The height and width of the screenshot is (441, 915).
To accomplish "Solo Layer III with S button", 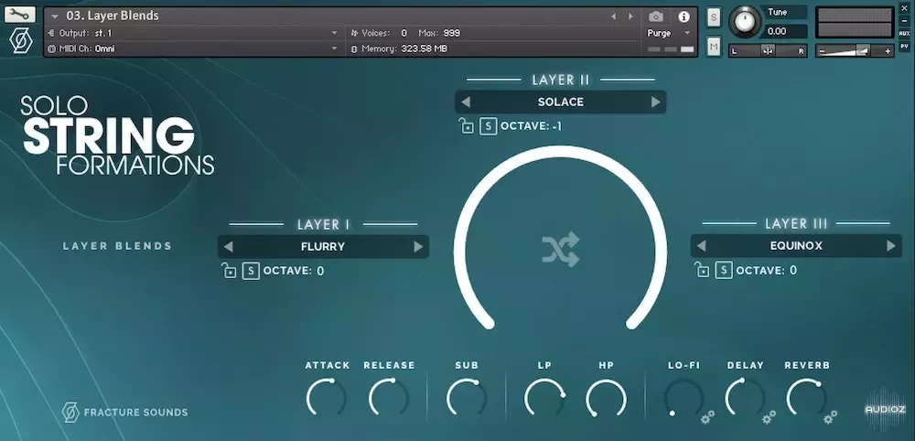I will (x=724, y=270).
